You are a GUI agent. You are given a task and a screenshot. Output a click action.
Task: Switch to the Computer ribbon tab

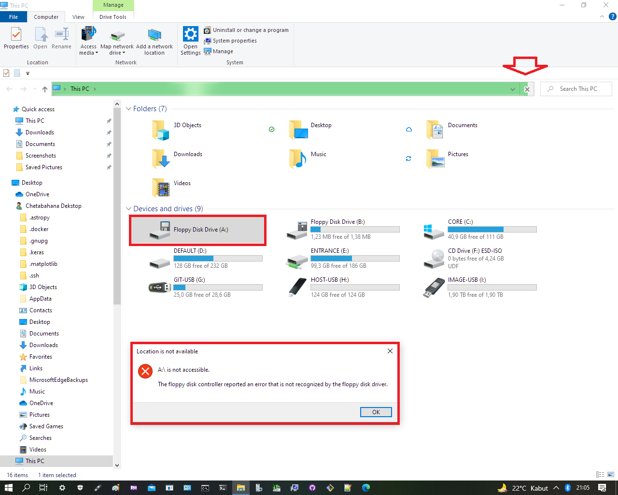(x=46, y=17)
